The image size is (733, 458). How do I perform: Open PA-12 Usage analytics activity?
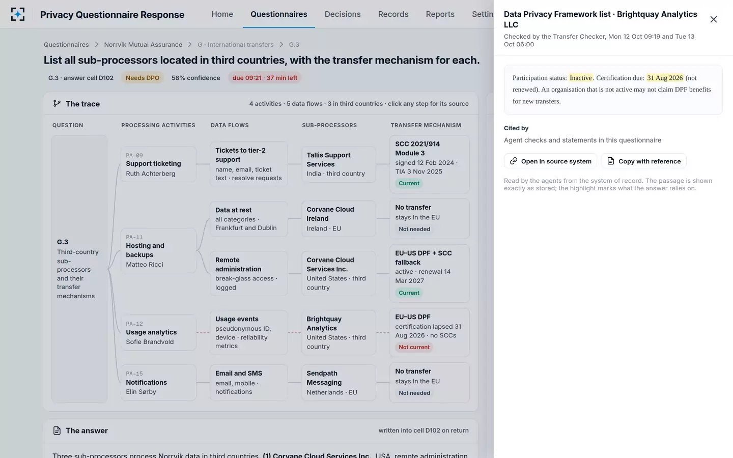(x=158, y=332)
